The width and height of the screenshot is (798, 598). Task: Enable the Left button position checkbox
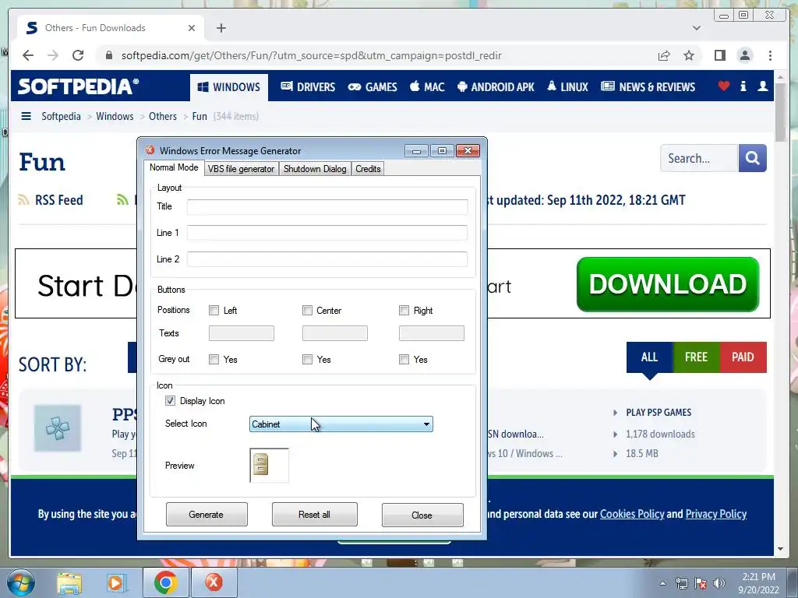point(214,310)
